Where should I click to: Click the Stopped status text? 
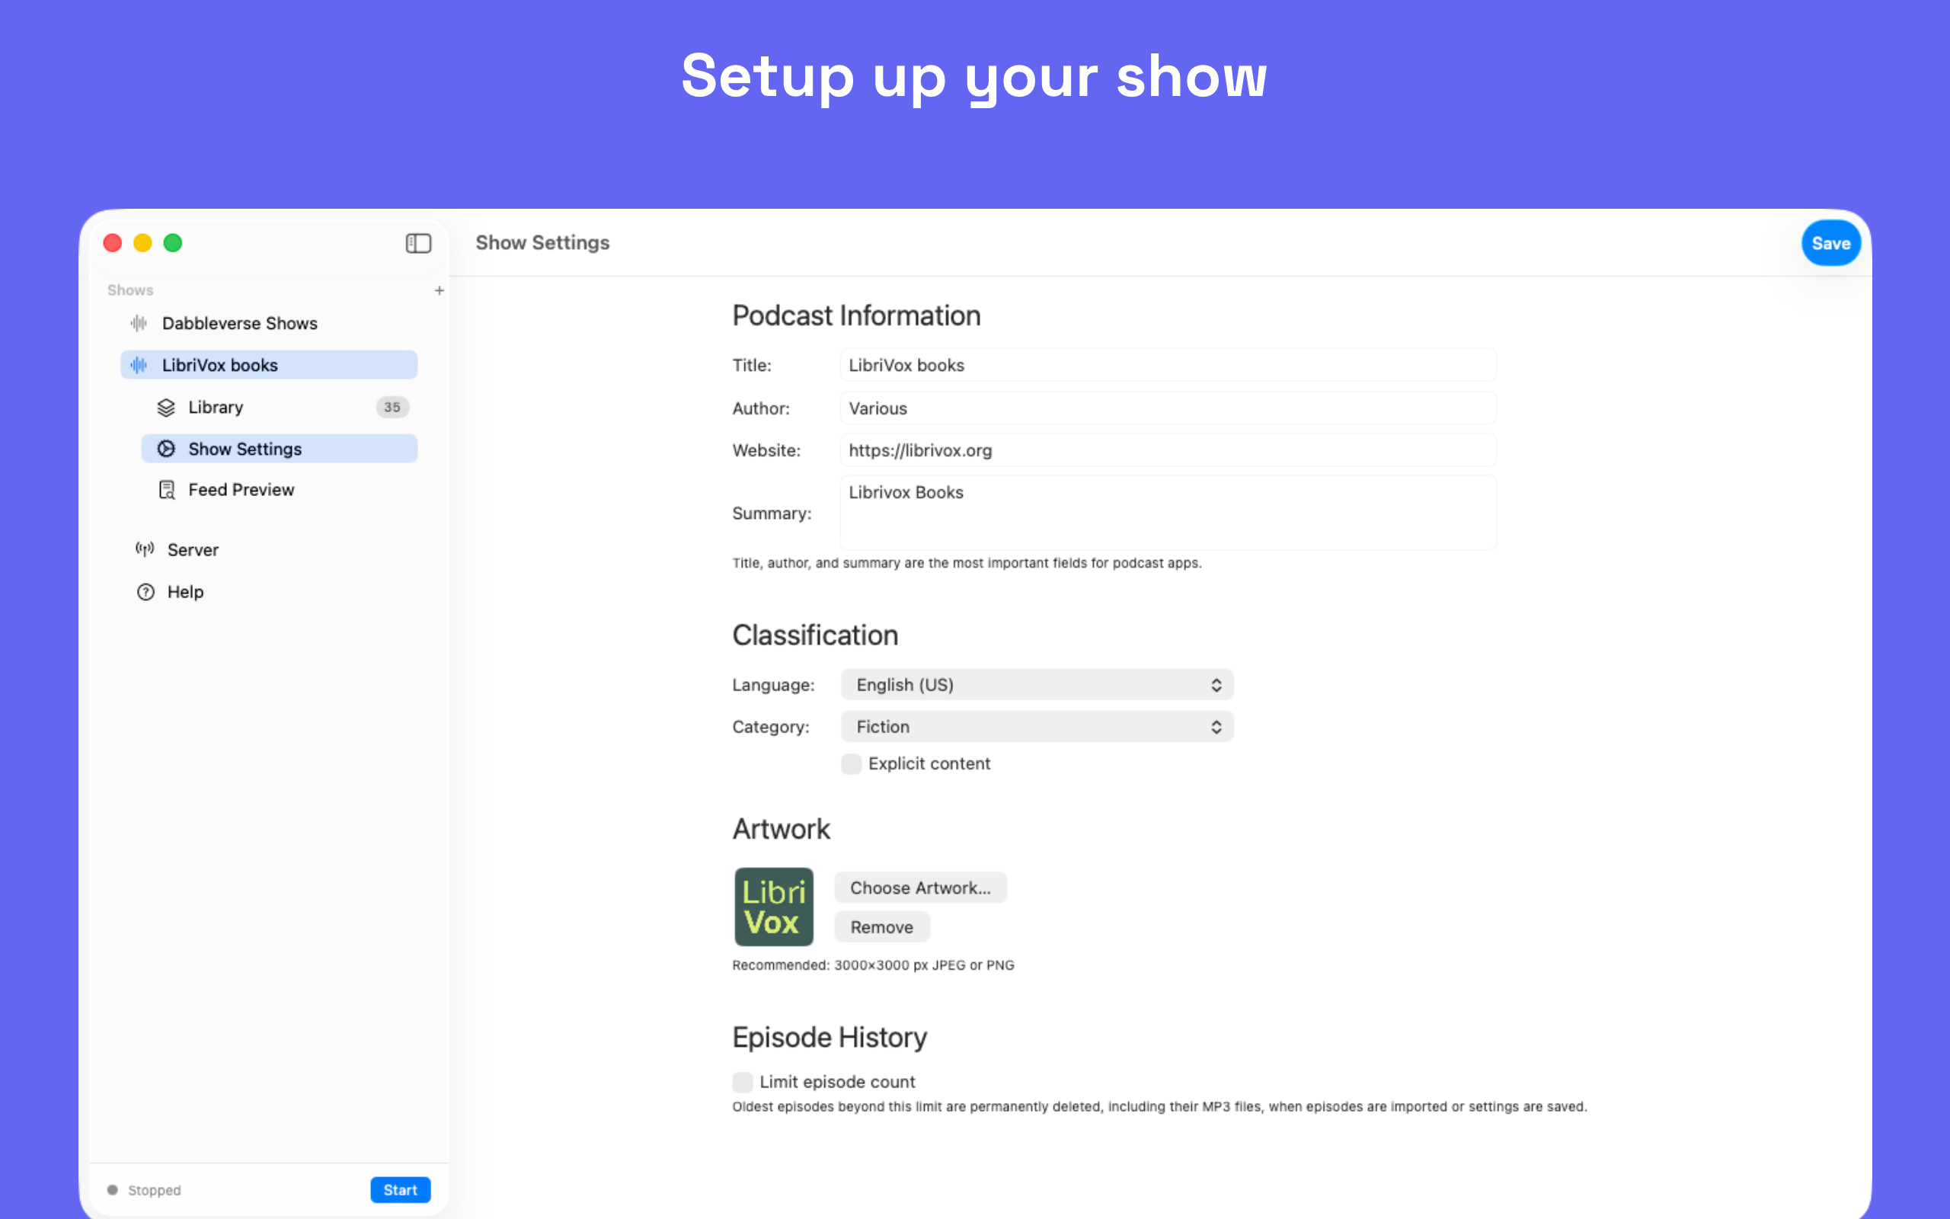pyautogui.click(x=155, y=1191)
